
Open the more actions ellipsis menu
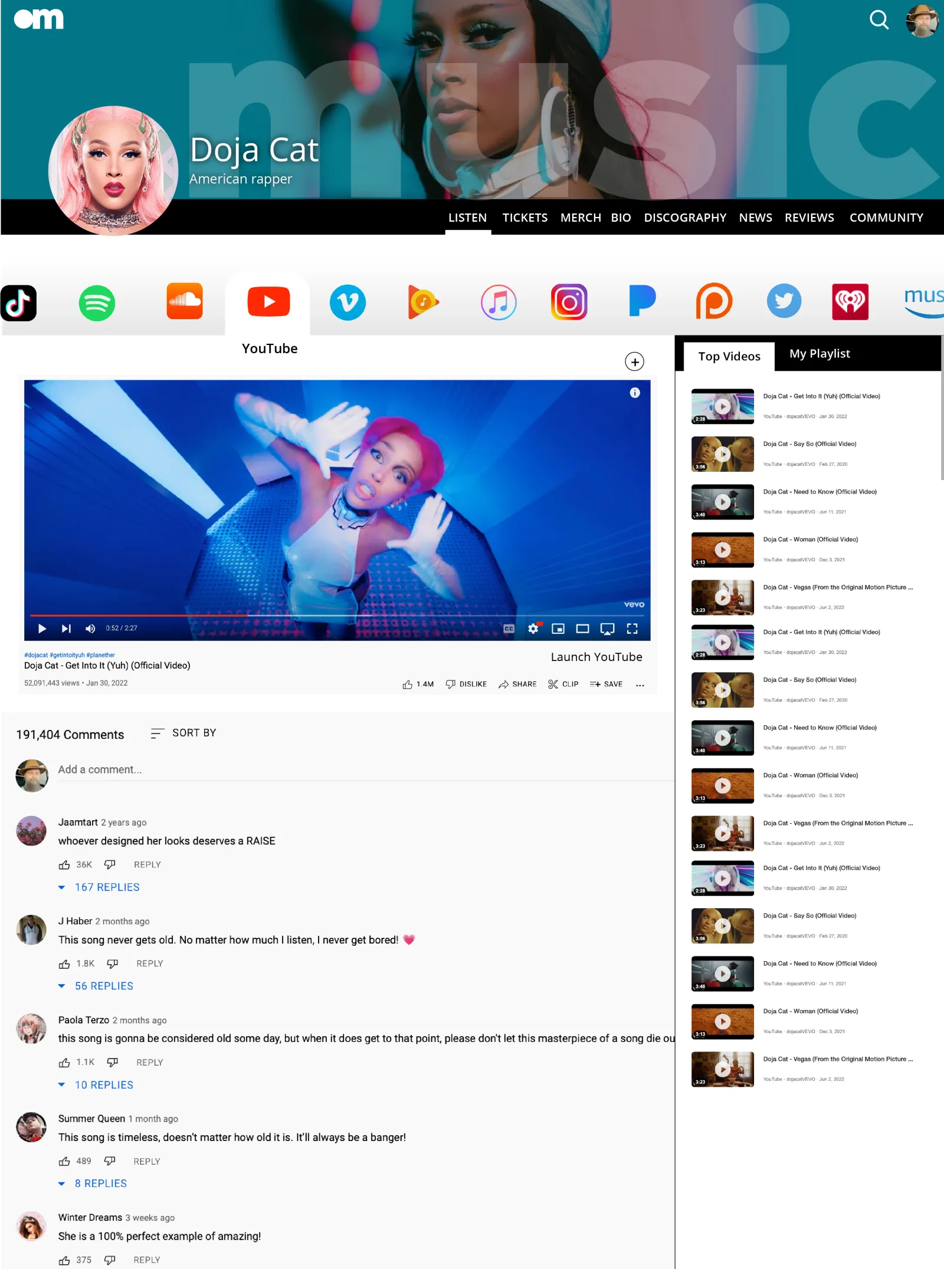click(640, 685)
